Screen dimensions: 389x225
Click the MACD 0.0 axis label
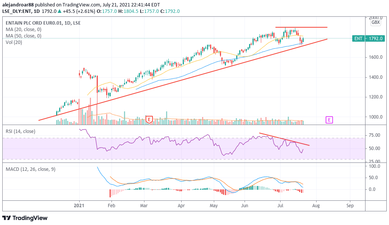[x=372, y=189]
